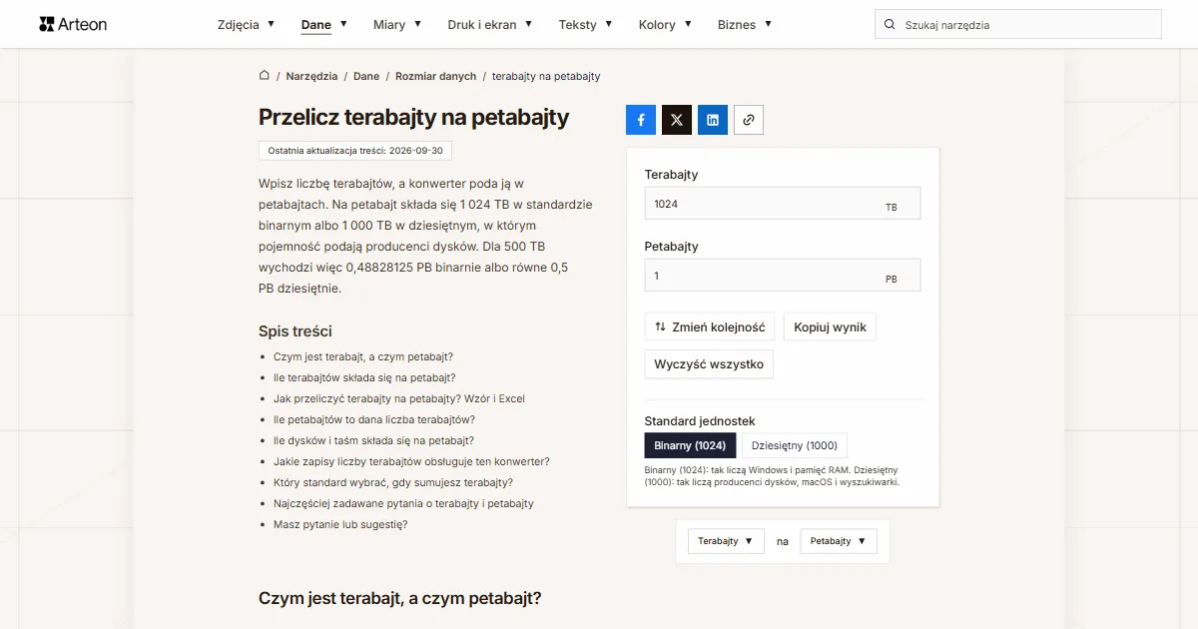Share the page on X
The image size is (1198, 629).
point(677,120)
